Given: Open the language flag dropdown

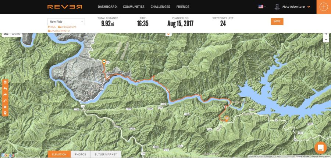Looking at the screenshot, I should (262, 7).
